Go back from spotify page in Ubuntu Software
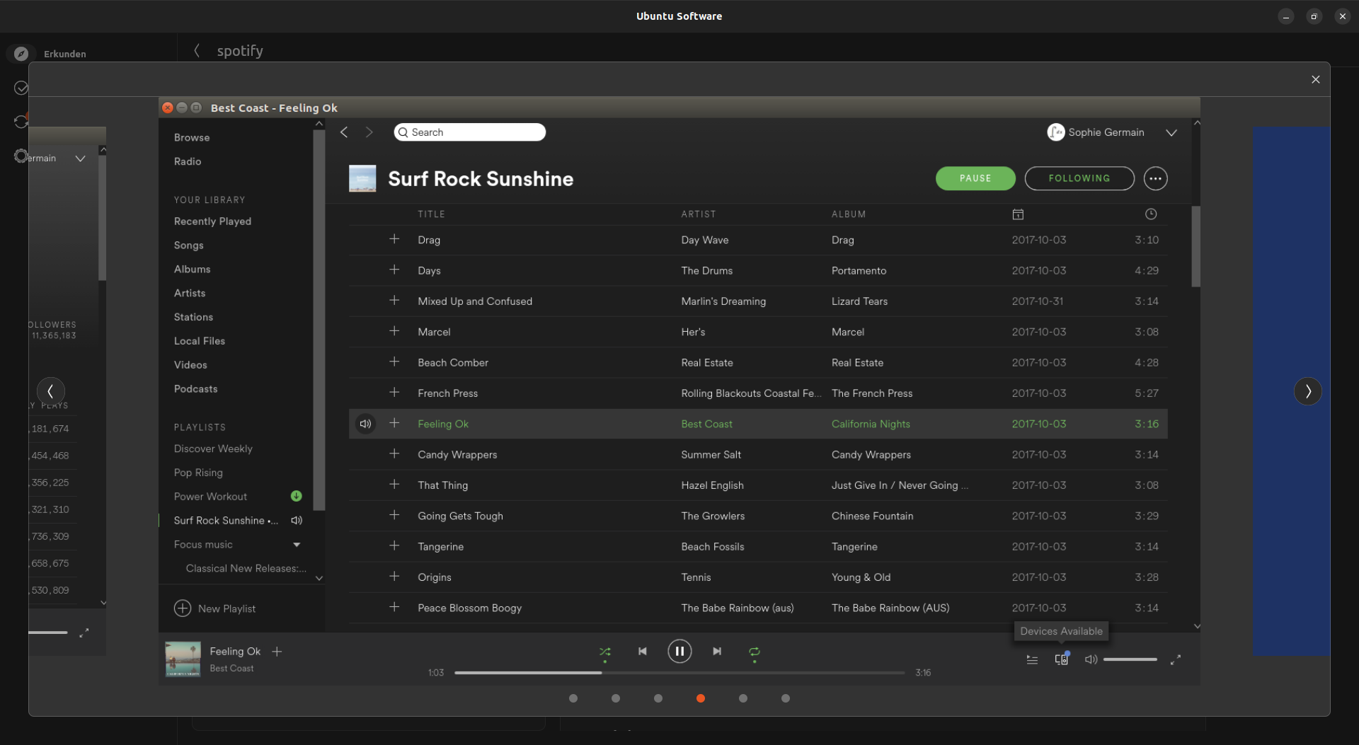The width and height of the screenshot is (1359, 745). (x=197, y=51)
